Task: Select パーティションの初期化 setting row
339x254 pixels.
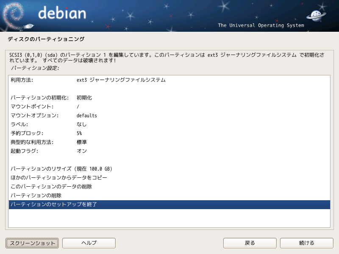Action: (169, 98)
